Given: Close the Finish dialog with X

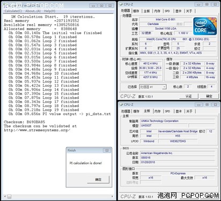Looking at the screenshot, I should (107, 151).
